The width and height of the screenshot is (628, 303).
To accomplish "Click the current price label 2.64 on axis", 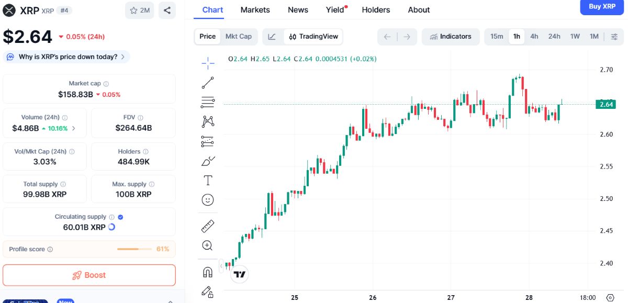I will [606, 104].
